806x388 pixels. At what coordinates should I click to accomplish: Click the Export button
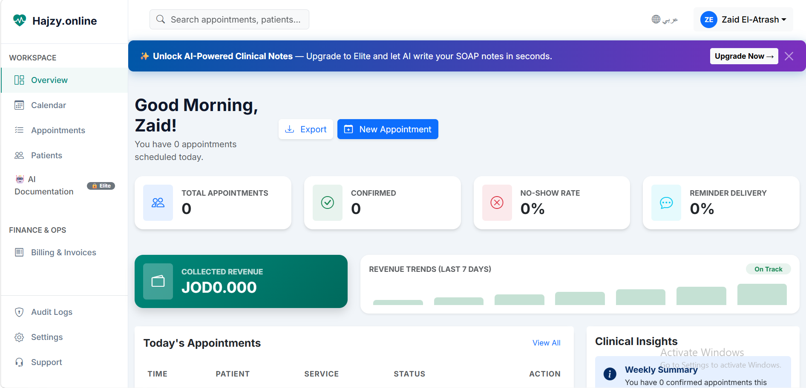pos(306,129)
